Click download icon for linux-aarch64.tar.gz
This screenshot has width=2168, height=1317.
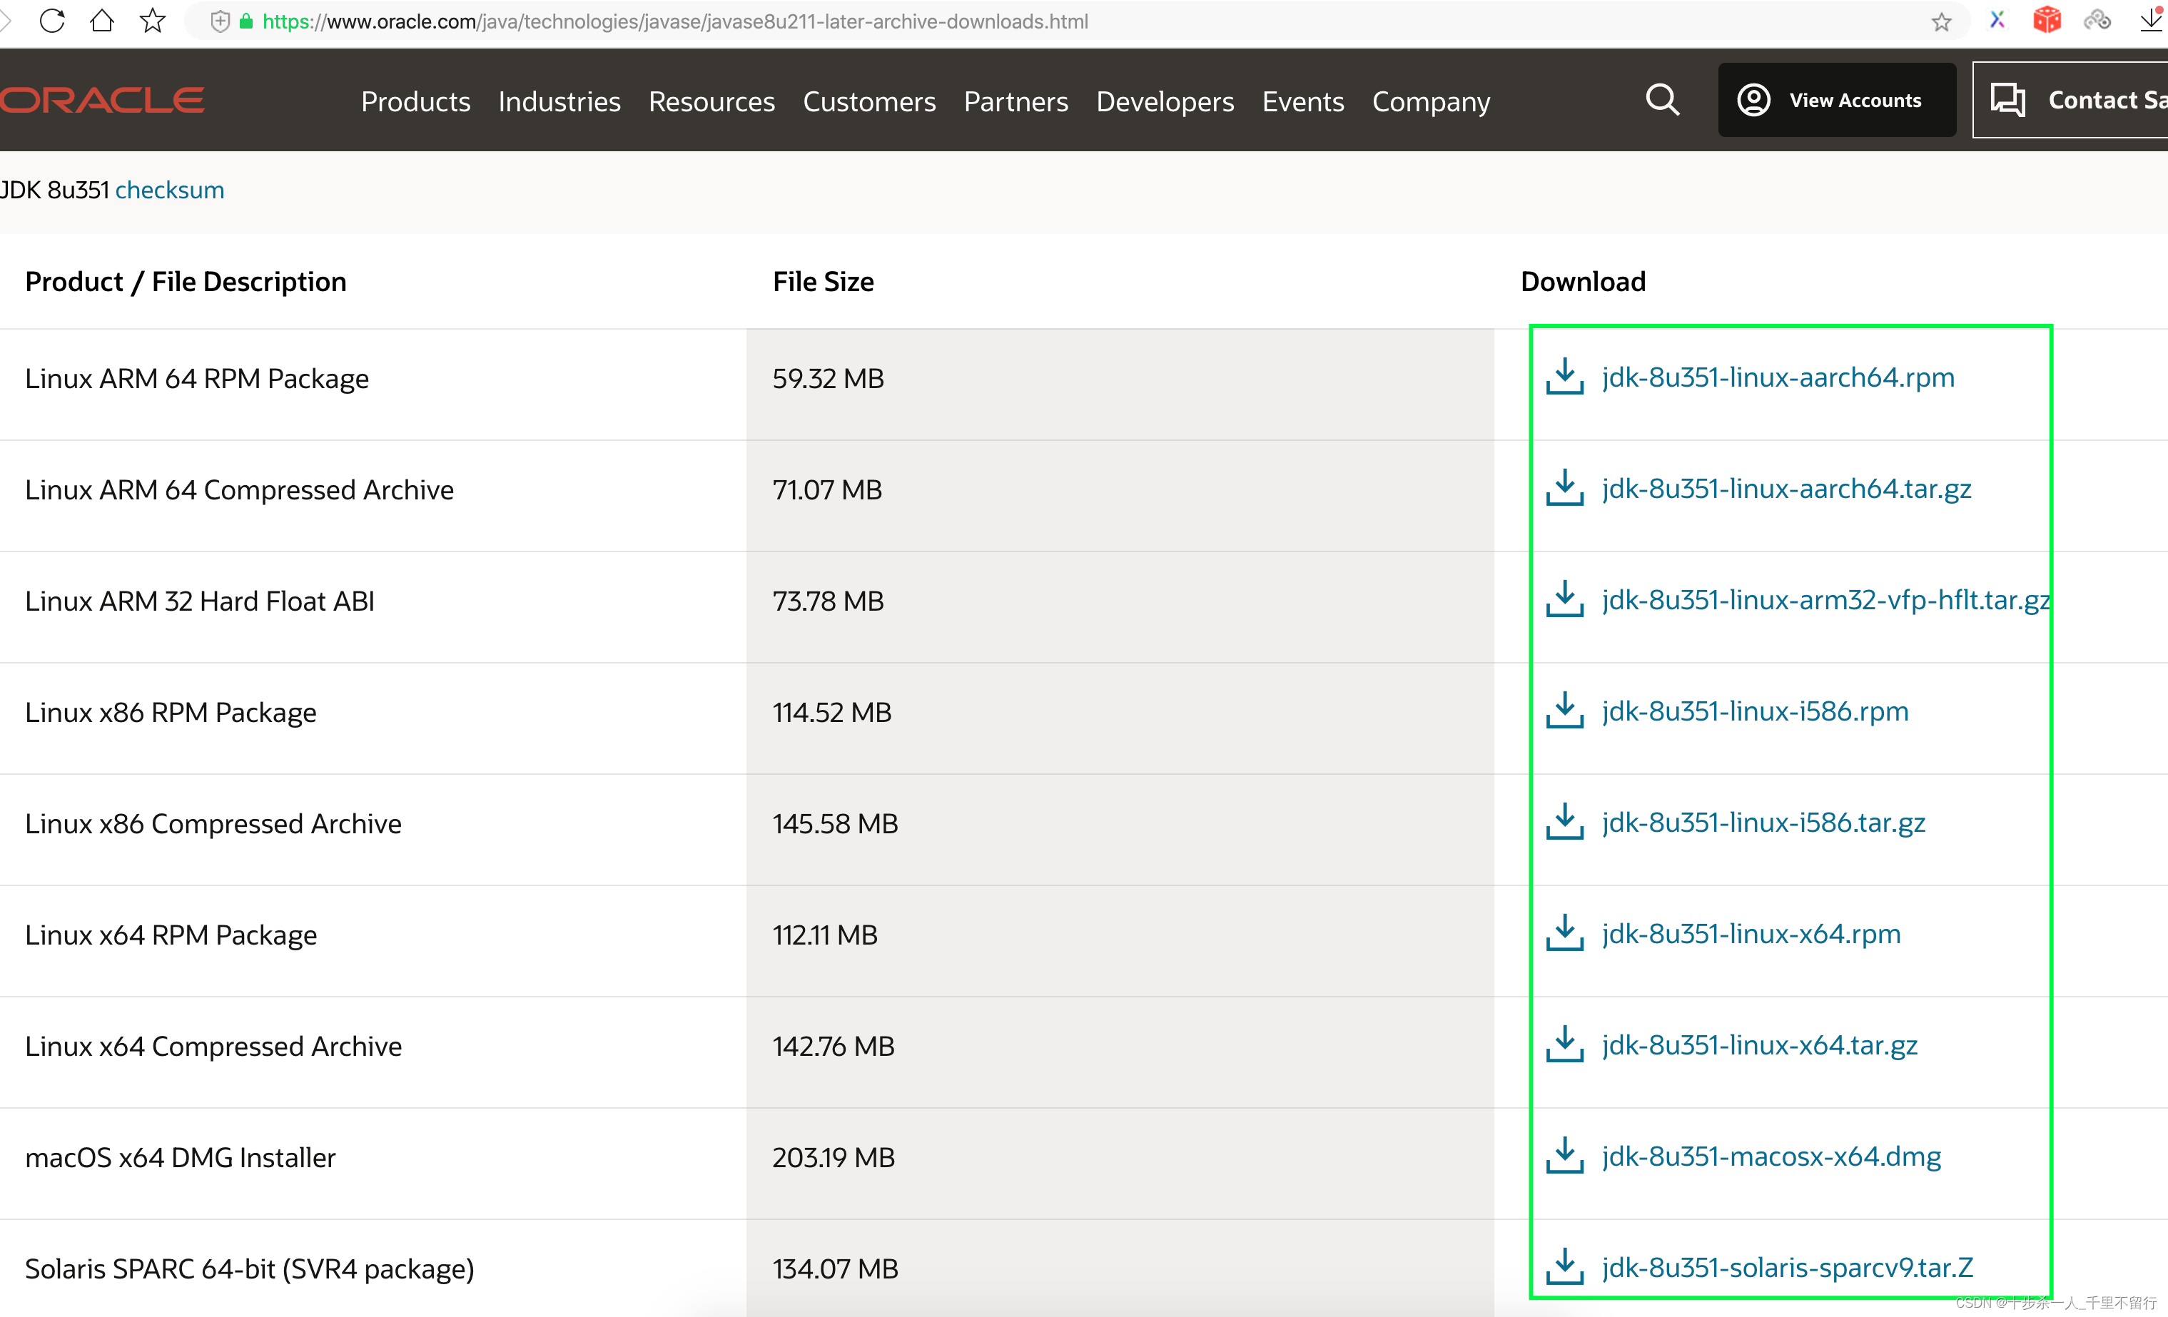click(x=1564, y=487)
